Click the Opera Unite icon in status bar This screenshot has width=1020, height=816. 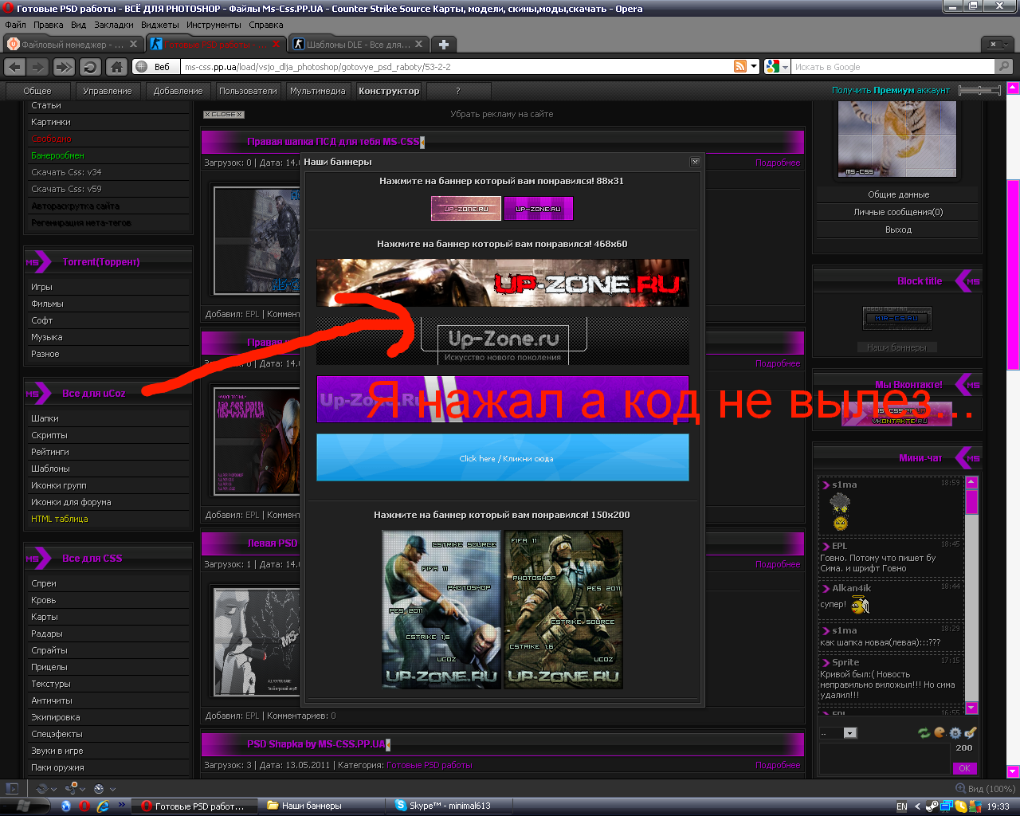coord(71,788)
